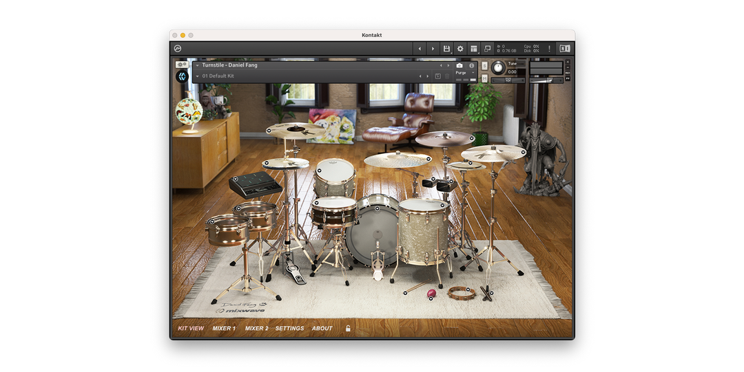Image resolution: width=744 pixels, height=372 pixels.
Task: Click the Tune knob
Action: pos(497,68)
